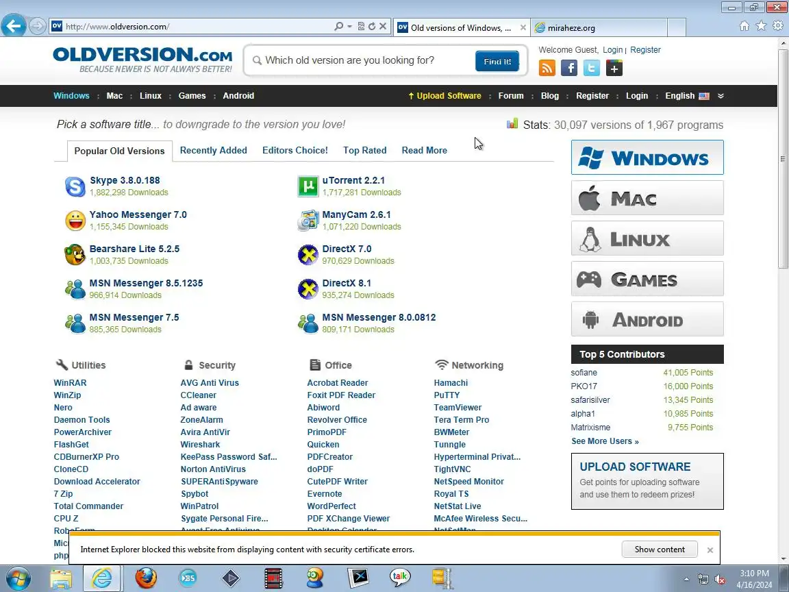Open the Favorites star icon
Image resolution: width=789 pixels, height=592 pixels.
click(x=762, y=25)
